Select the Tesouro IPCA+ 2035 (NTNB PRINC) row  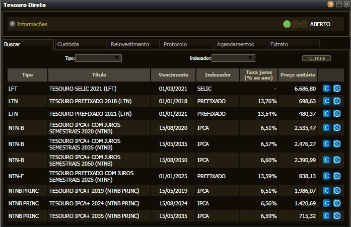pos(94,216)
